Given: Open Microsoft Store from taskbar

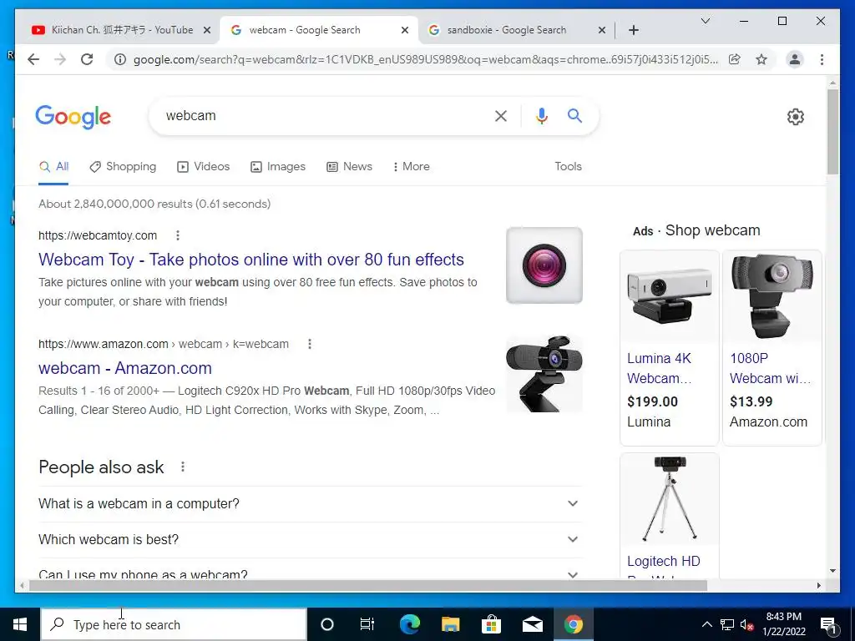Looking at the screenshot, I should pyautogui.click(x=491, y=624).
